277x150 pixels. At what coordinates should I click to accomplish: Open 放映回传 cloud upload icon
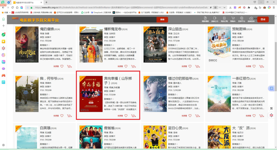pyautogui.click(x=251, y=19)
